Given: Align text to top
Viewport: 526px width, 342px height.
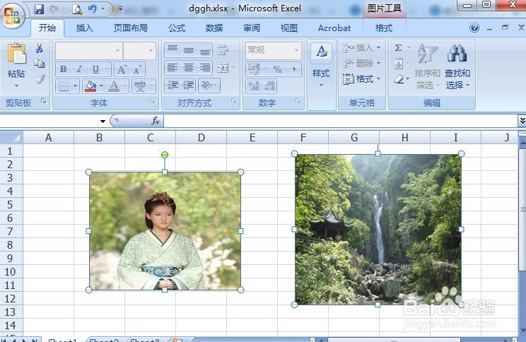Looking at the screenshot, I should [173, 50].
